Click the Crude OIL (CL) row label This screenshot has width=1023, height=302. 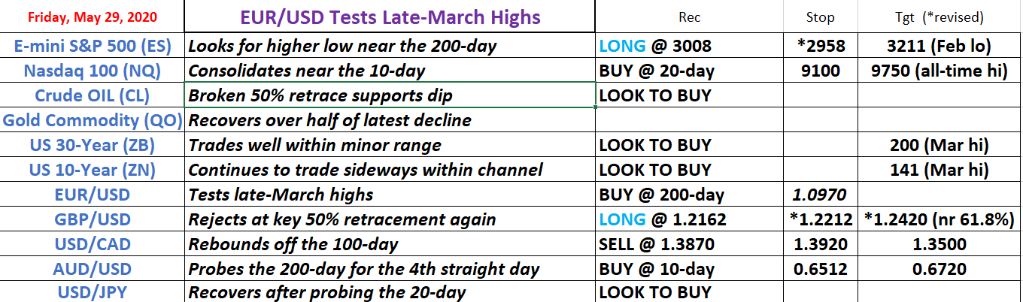[x=92, y=95]
